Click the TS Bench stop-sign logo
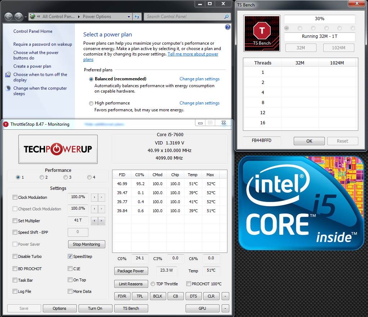Screen dimensions: 368x317 pyautogui.click(x=262, y=33)
